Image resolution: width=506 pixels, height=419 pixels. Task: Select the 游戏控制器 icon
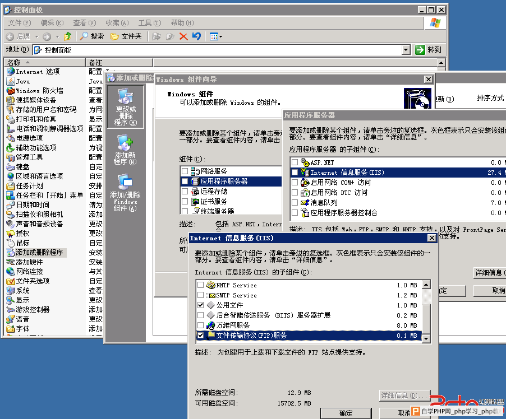point(11,309)
